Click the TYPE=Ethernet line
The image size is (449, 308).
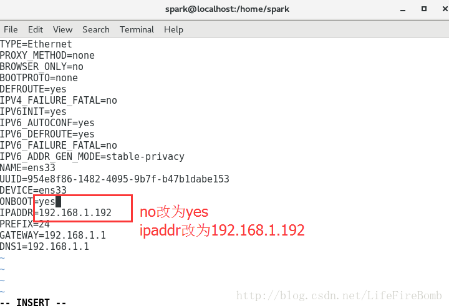tap(36, 44)
